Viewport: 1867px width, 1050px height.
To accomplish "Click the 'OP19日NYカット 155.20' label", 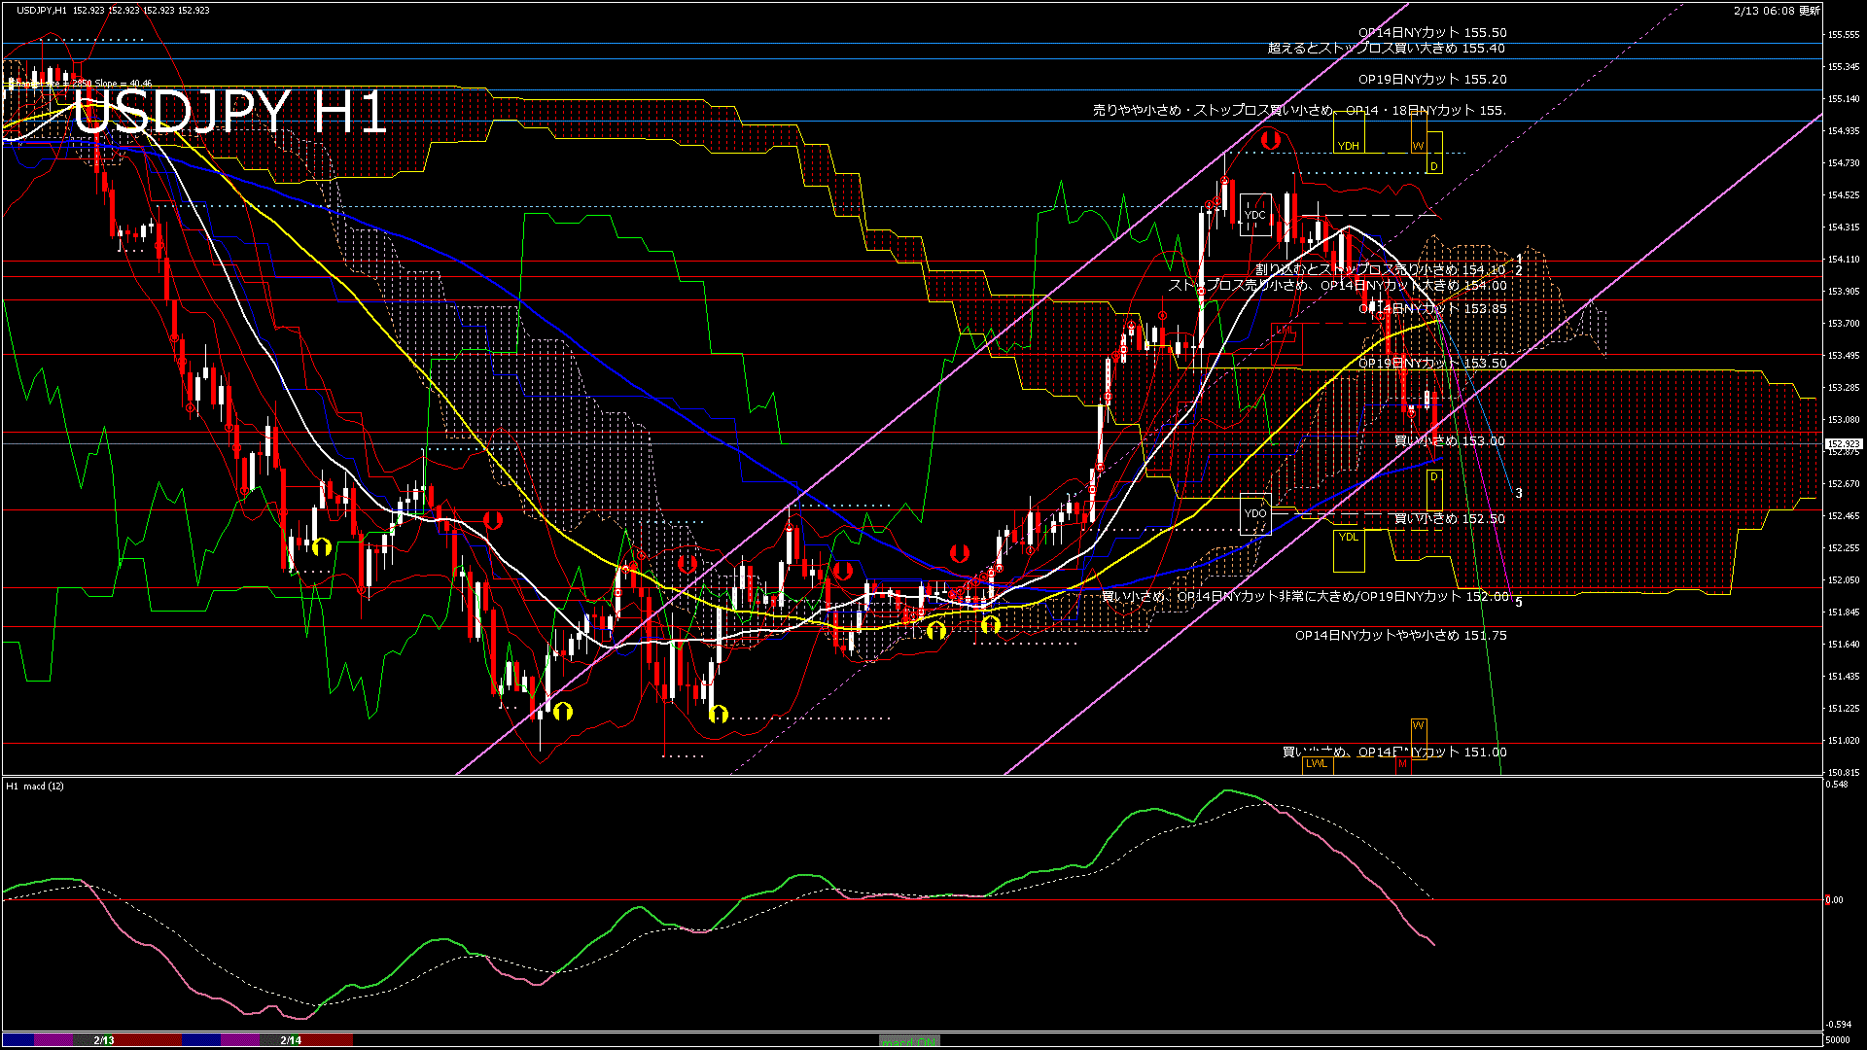I will tap(1432, 79).
